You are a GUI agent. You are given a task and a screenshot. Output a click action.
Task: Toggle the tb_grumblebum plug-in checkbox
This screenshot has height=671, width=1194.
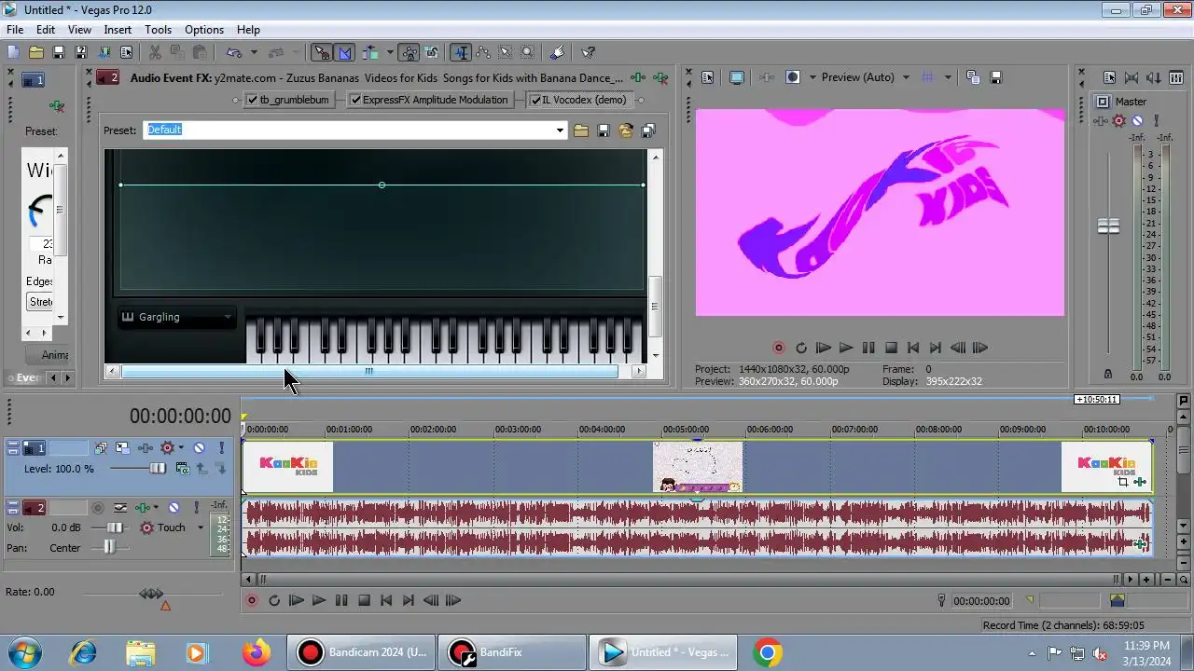pos(253,100)
